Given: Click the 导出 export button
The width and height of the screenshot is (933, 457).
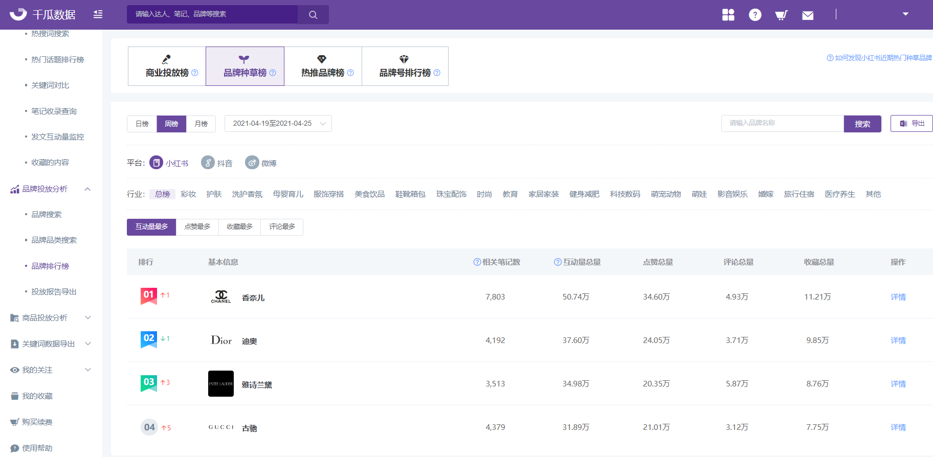Looking at the screenshot, I should (x=912, y=124).
